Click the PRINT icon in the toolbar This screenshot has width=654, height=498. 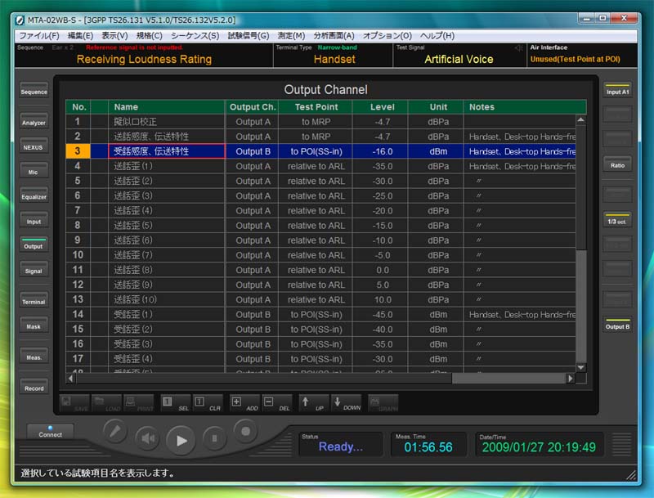(138, 403)
